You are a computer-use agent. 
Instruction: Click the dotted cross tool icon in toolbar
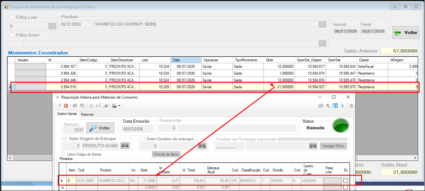coord(98,106)
